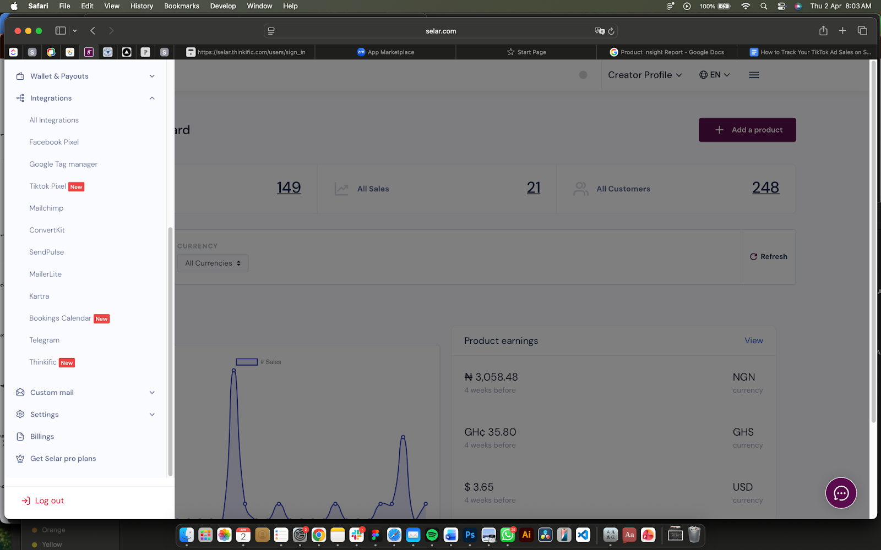The width and height of the screenshot is (881, 550).
Task: Click the View link in Product earnings
Action: click(753, 340)
